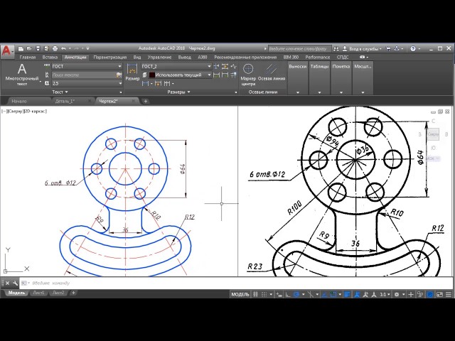The height and width of the screenshot is (341, 455).
Task: Open the AutoCAD application menu logo
Action: (x=7, y=50)
